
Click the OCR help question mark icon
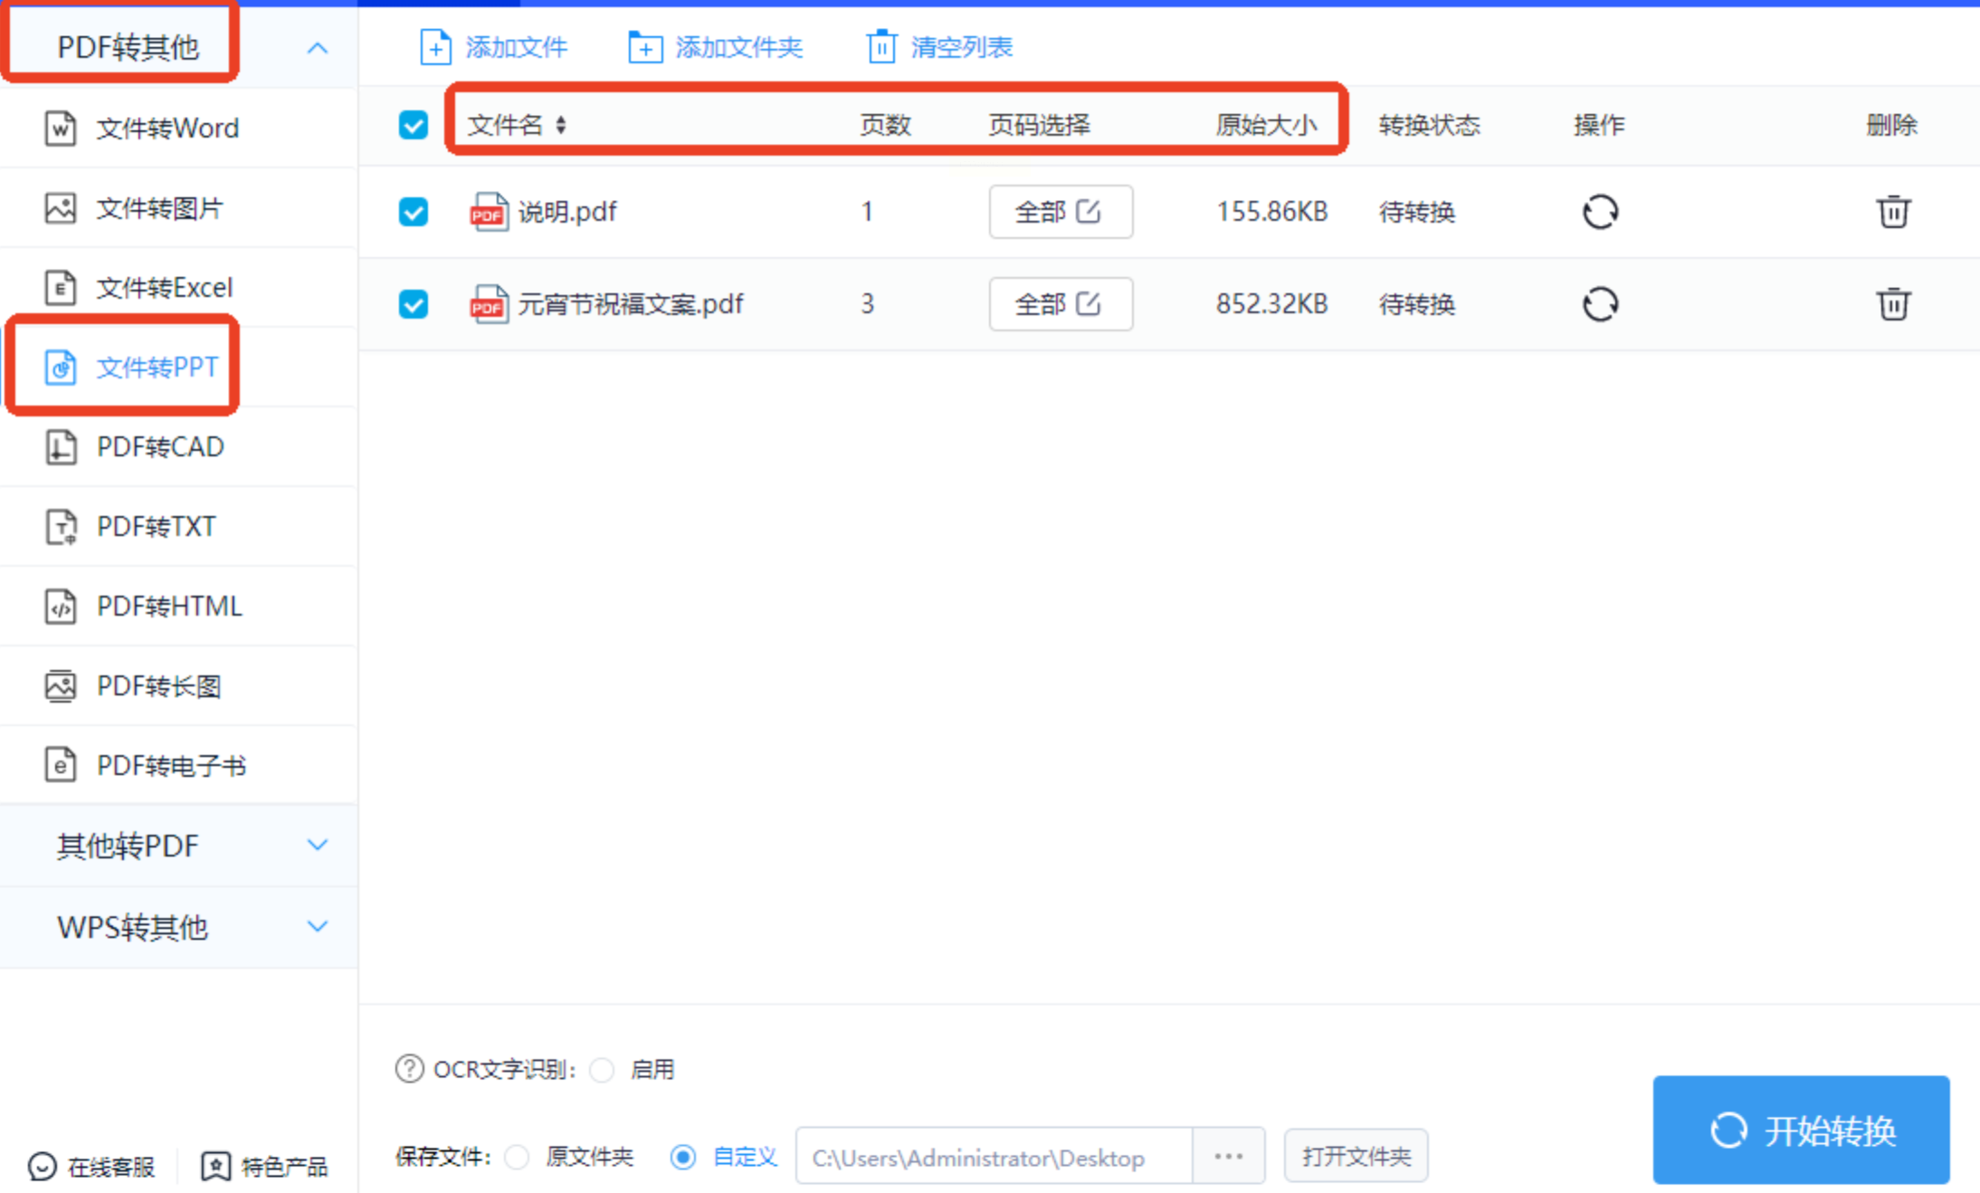[x=409, y=1069]
